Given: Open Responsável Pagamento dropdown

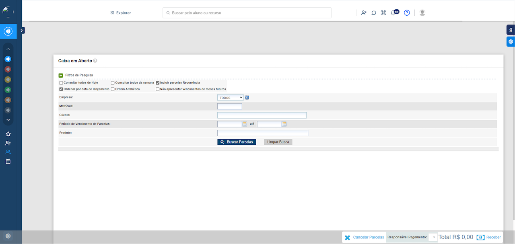Looking at the screenshot, I should pos(433,237).
